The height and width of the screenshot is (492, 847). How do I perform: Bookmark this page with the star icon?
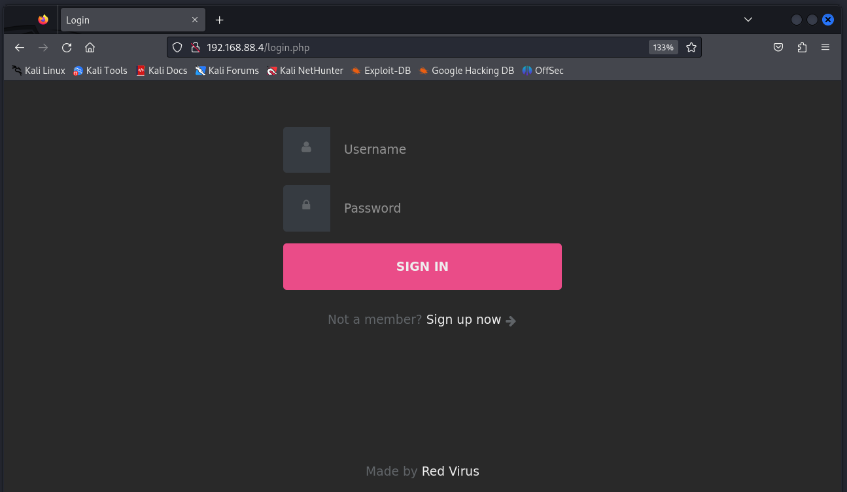691,47
